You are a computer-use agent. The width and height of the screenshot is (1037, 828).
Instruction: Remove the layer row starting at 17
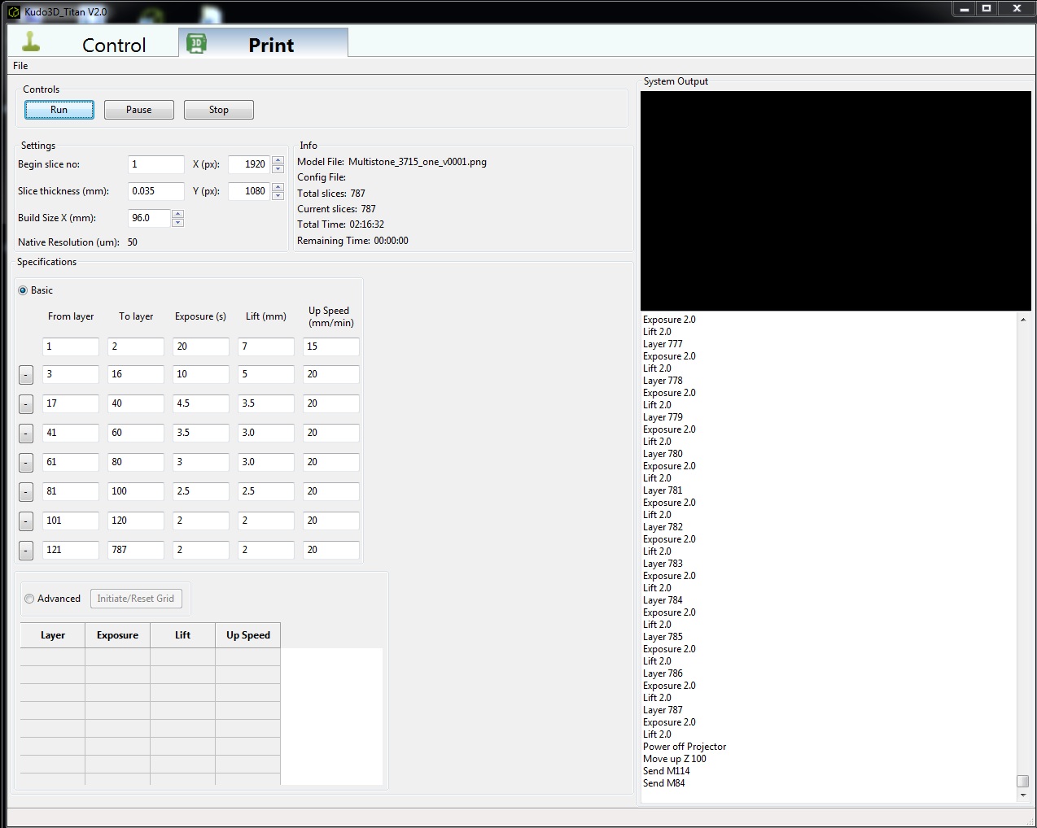click(x=26, y=404)
